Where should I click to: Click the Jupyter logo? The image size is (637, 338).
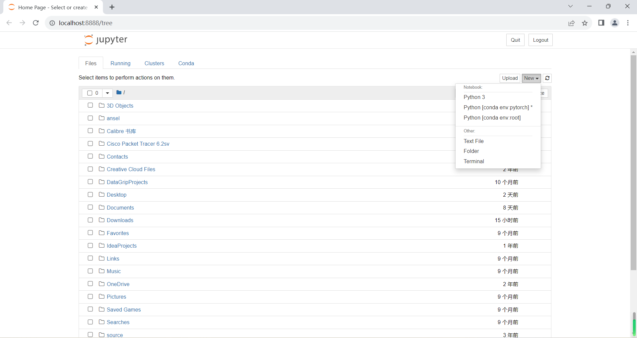[106, 40]
